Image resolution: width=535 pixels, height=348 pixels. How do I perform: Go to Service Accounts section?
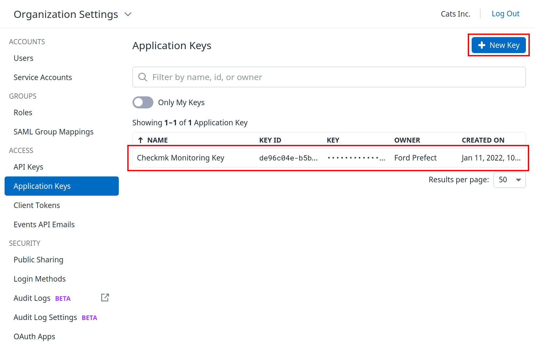pos(43,77)
